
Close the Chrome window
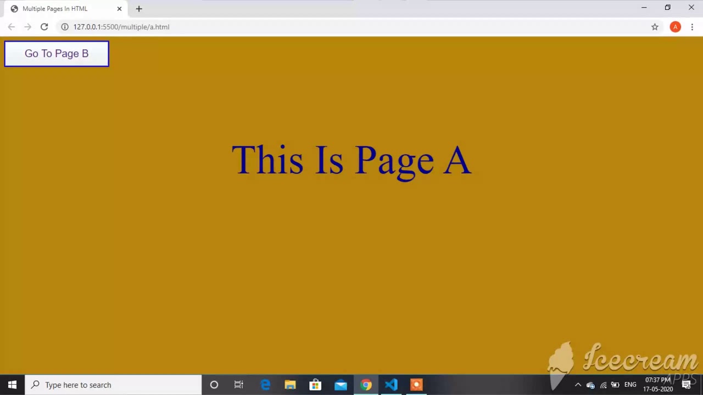(x=691, y=8)
